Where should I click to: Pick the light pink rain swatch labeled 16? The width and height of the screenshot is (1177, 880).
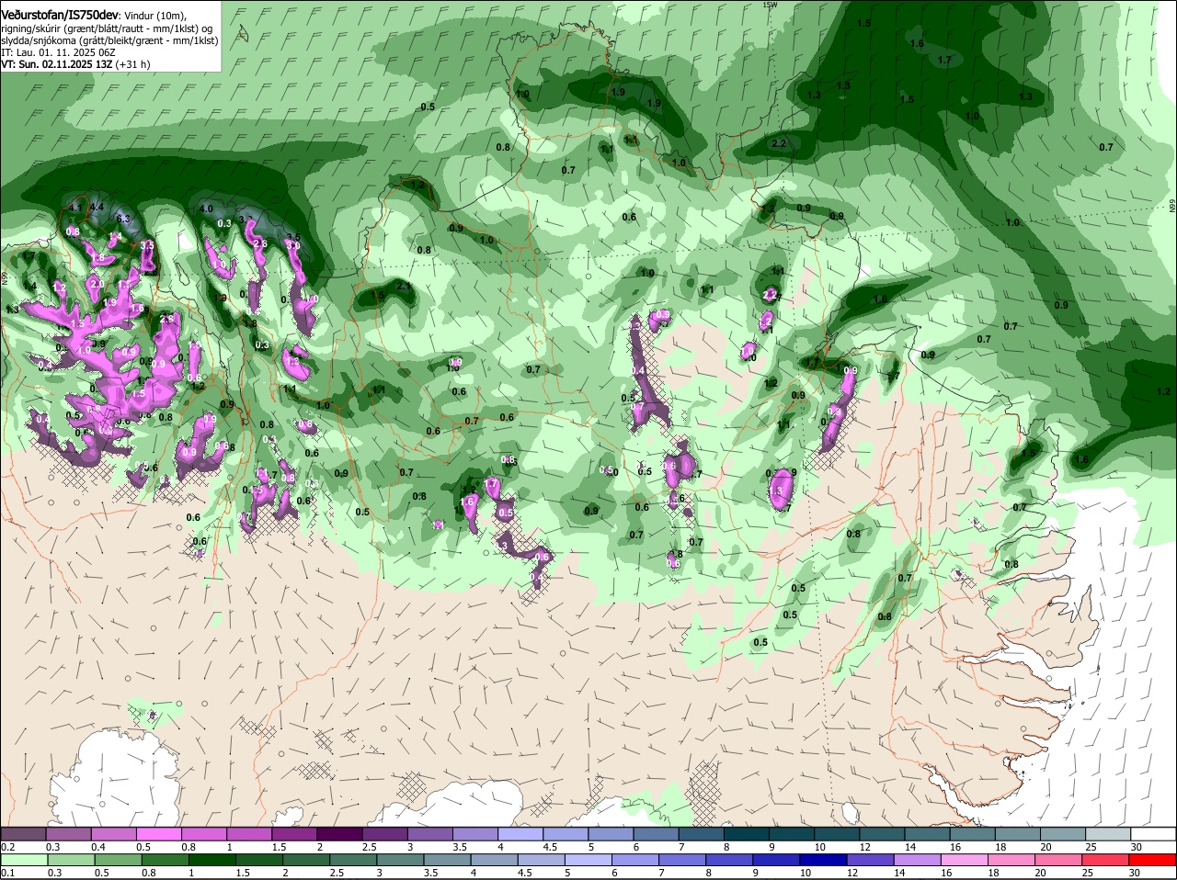point(966,860)
